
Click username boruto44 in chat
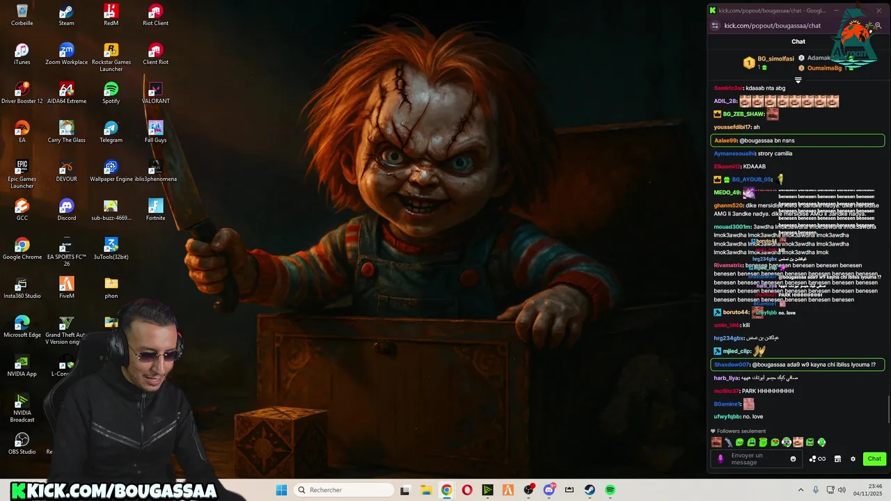[x=736, y=312]
